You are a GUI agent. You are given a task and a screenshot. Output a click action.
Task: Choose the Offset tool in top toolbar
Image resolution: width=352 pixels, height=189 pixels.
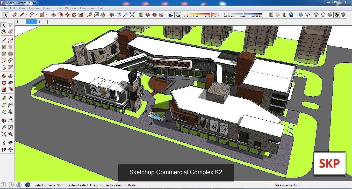[x=61, y=15]
